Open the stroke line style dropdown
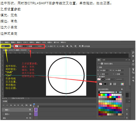This screenshot has width=136, height=121. pyautogui.click(x=40, y=46)
